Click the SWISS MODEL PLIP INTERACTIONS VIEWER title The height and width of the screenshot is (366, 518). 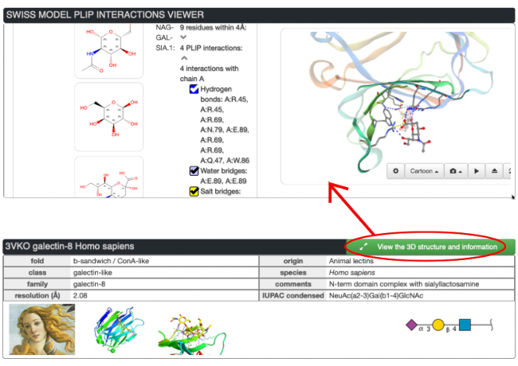104,15
